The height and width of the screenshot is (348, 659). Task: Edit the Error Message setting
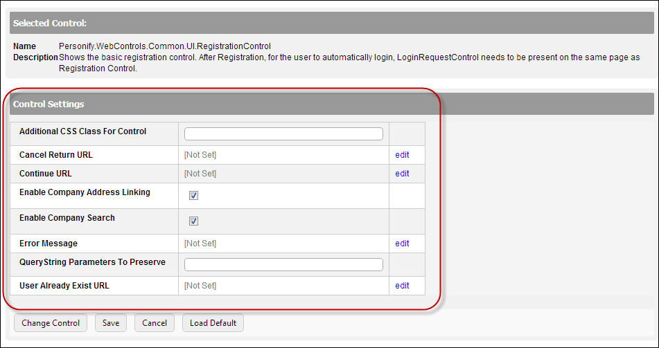pyautogui.click(x=402, y=244)
